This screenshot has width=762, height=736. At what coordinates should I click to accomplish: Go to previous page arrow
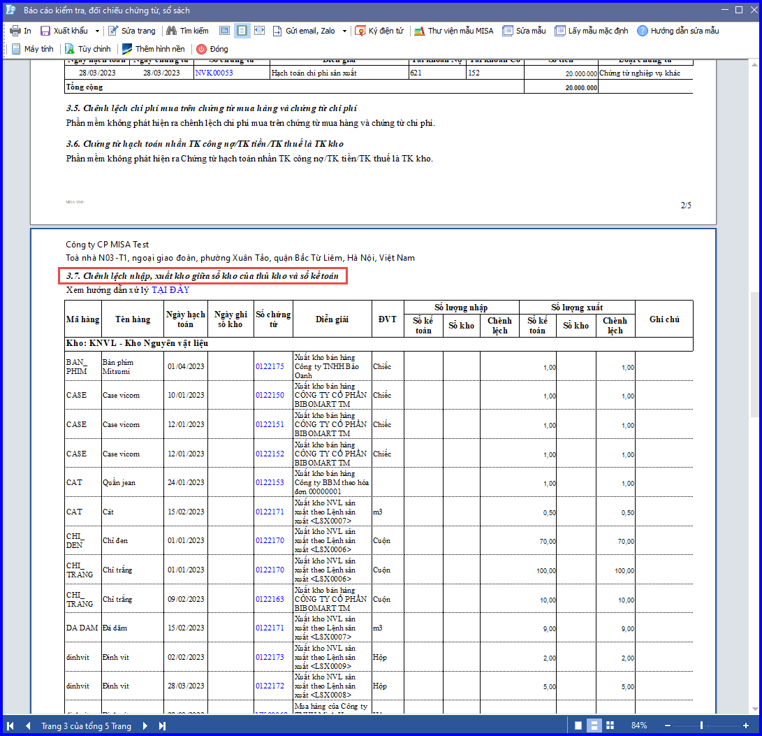[28, 726]
